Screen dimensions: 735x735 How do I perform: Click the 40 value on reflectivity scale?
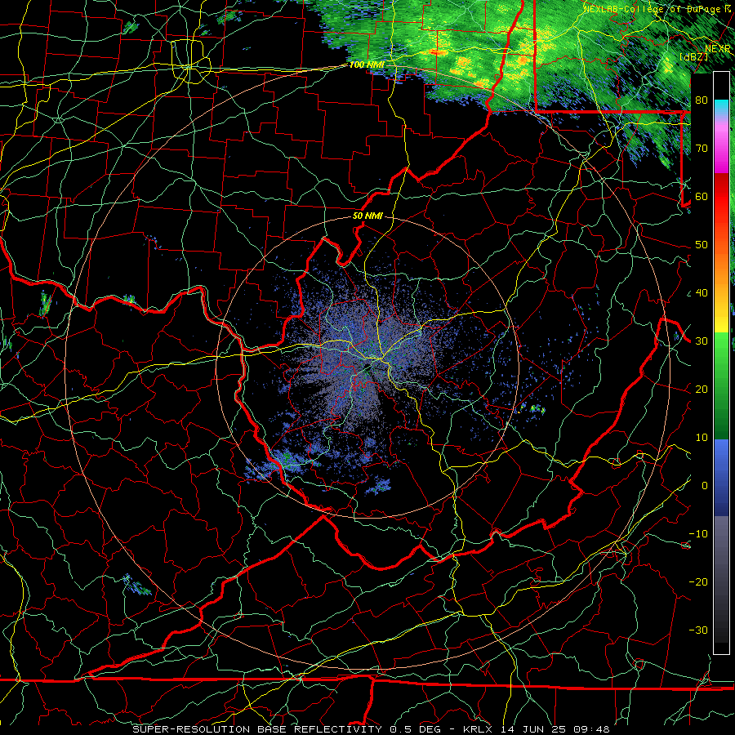[702, 292]
